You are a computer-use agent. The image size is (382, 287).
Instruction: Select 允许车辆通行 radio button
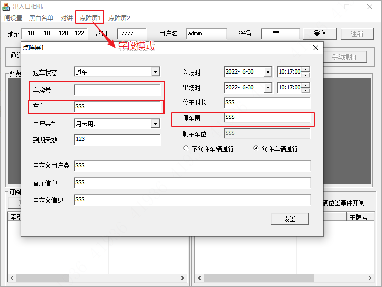point(256,149)
